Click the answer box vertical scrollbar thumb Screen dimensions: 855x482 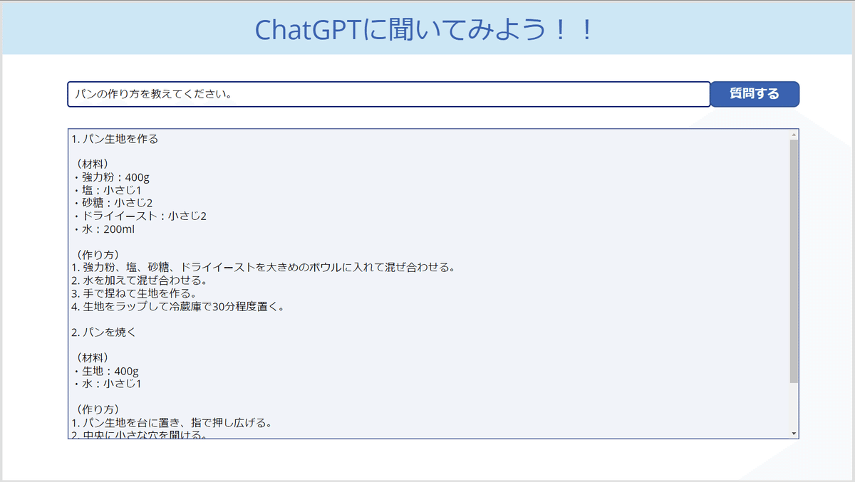tap(794, 261)
